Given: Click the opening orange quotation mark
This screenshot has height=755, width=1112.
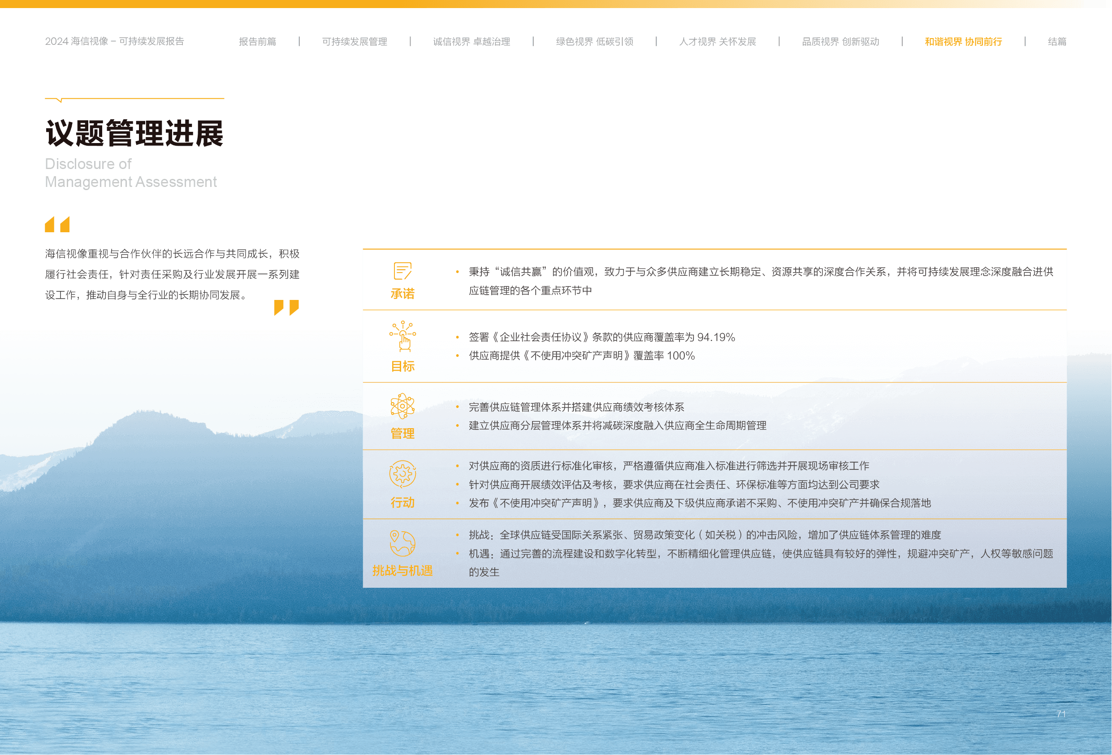Looking at the screenshot, I should coord(57,224).
